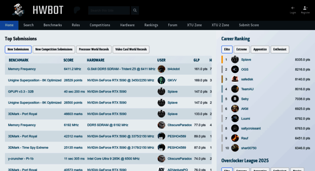
Task: Open the XTU 2 Zone page
Action: (220, 25)
